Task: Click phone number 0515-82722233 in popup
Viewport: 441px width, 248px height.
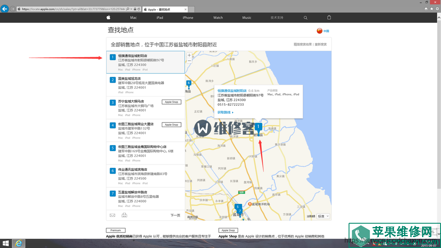Action: (x=231, y=104)
